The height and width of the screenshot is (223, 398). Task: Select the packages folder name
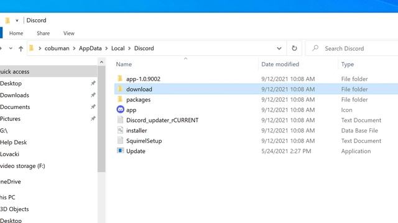[x=138, y=100]
